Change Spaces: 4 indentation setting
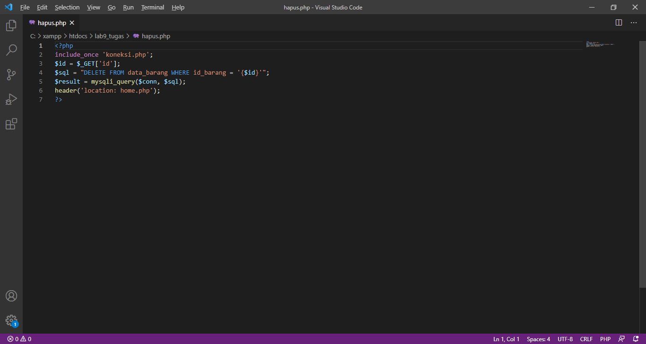 click(538, 338)
